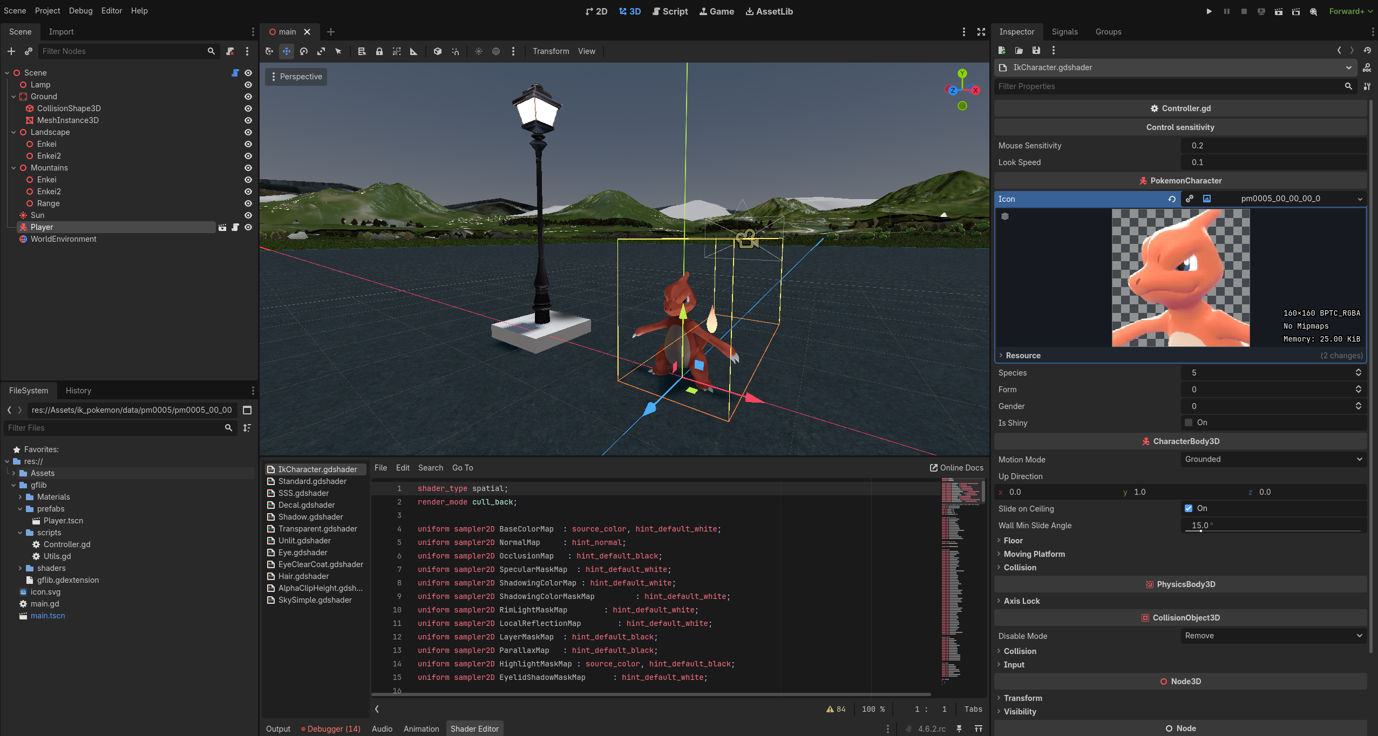
Task: Click the Transform mode tool icon
Action: pos(269,51)
